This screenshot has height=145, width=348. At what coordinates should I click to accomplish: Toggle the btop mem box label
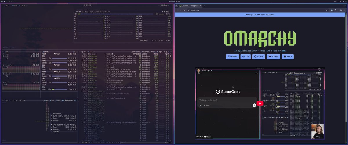coord(7,51)
